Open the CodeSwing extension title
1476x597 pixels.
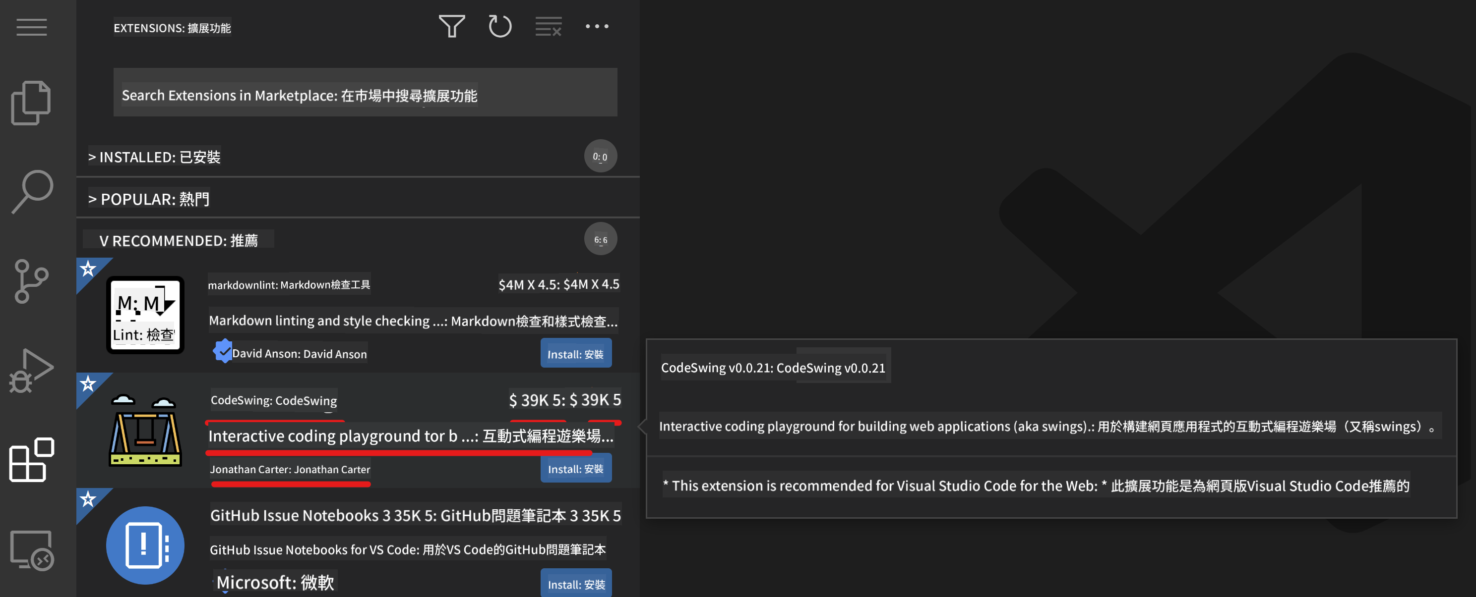273,400
